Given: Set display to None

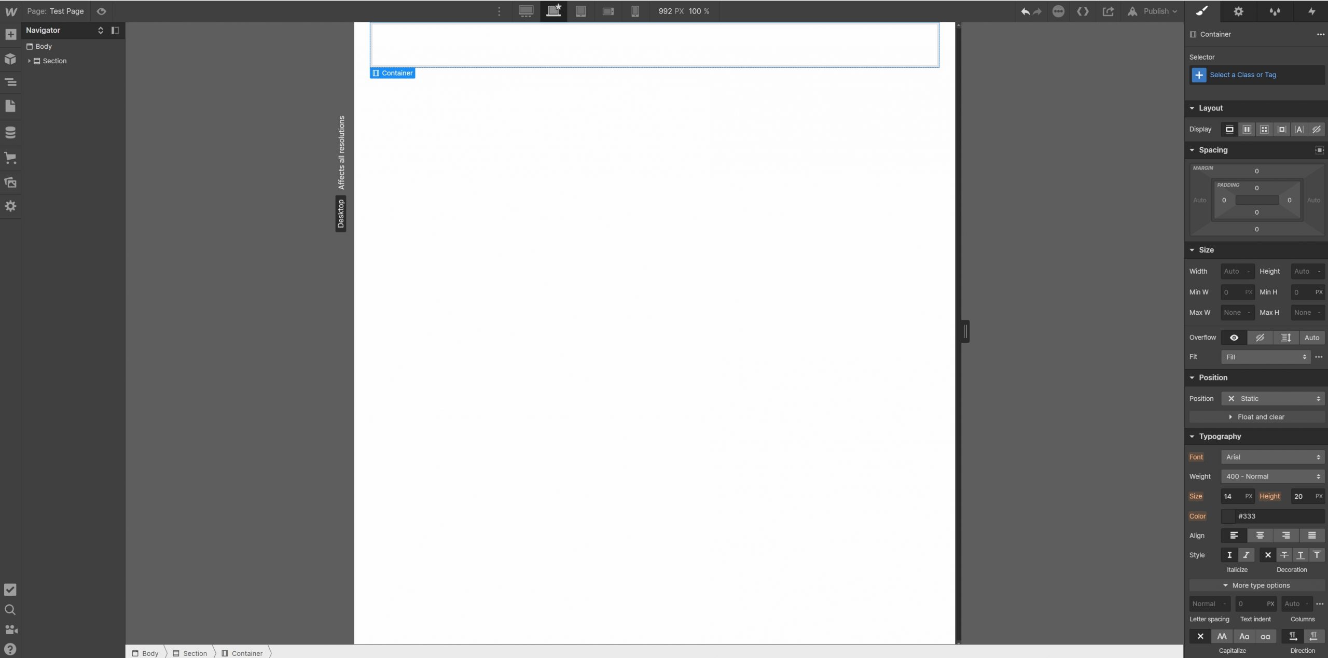Looking at the screenshot, I should 1317,130.
